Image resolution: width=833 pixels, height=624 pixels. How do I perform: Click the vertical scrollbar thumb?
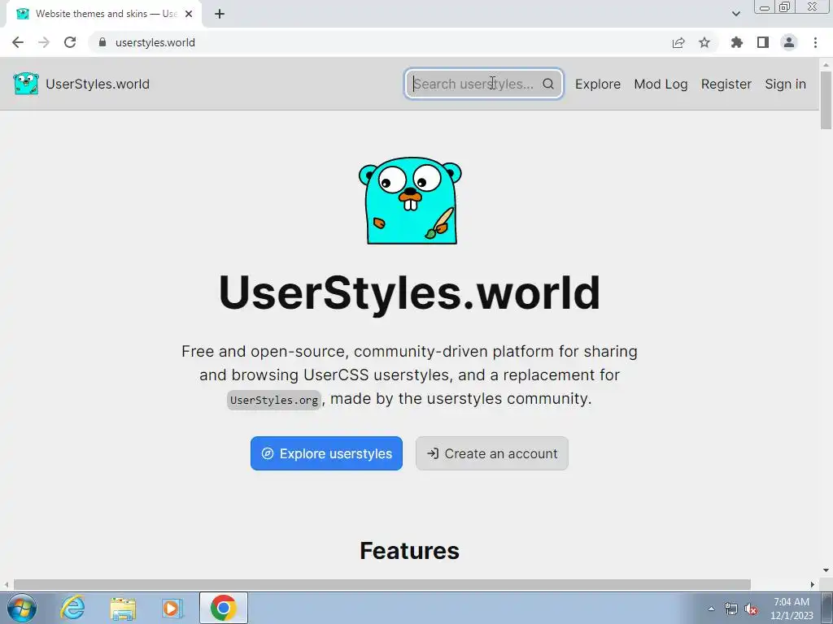(826, 99)
